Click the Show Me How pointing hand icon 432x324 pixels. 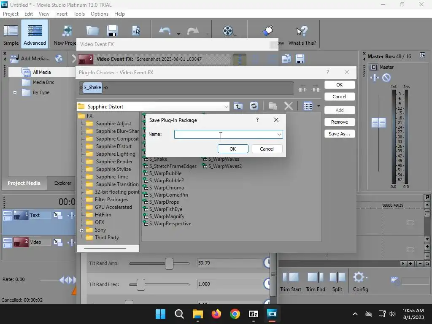268,30
